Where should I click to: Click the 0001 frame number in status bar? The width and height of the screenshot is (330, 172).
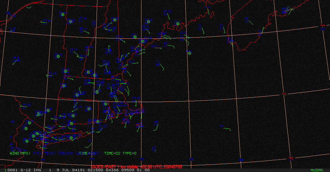click(13, 170)
